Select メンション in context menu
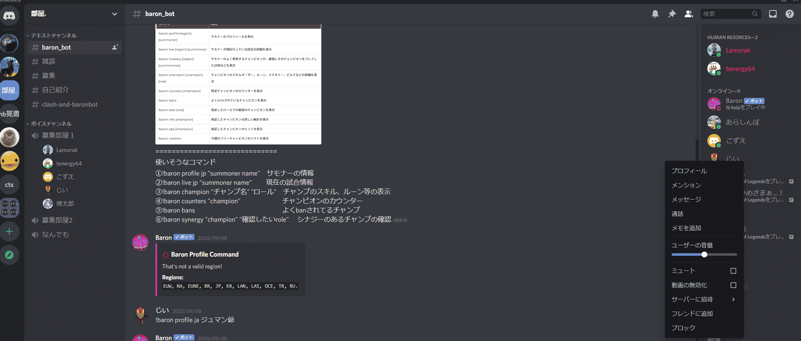Screen dimensions: 801x341 [x=704, y=185]
